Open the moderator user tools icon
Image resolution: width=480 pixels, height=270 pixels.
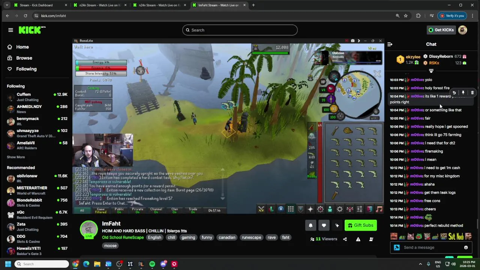[x=371, y=239]
